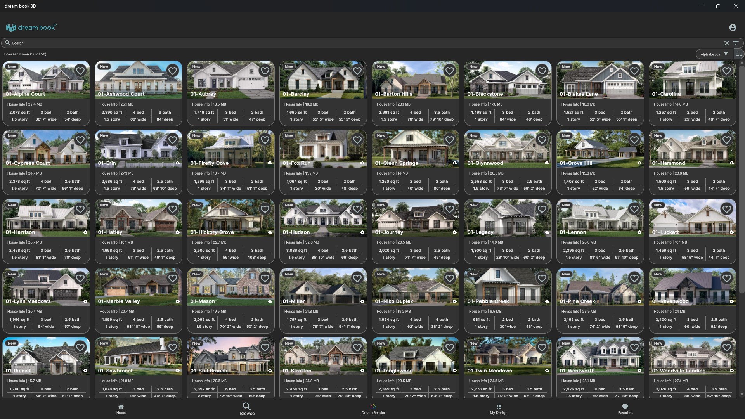The height and width of the screenshot is (419, 745).
Task: Click the camera icon on 01-Erin card
Action: 178,163
